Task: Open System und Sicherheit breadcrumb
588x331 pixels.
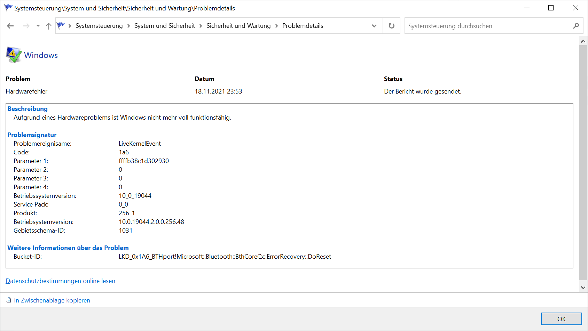Action: (165, 26)
